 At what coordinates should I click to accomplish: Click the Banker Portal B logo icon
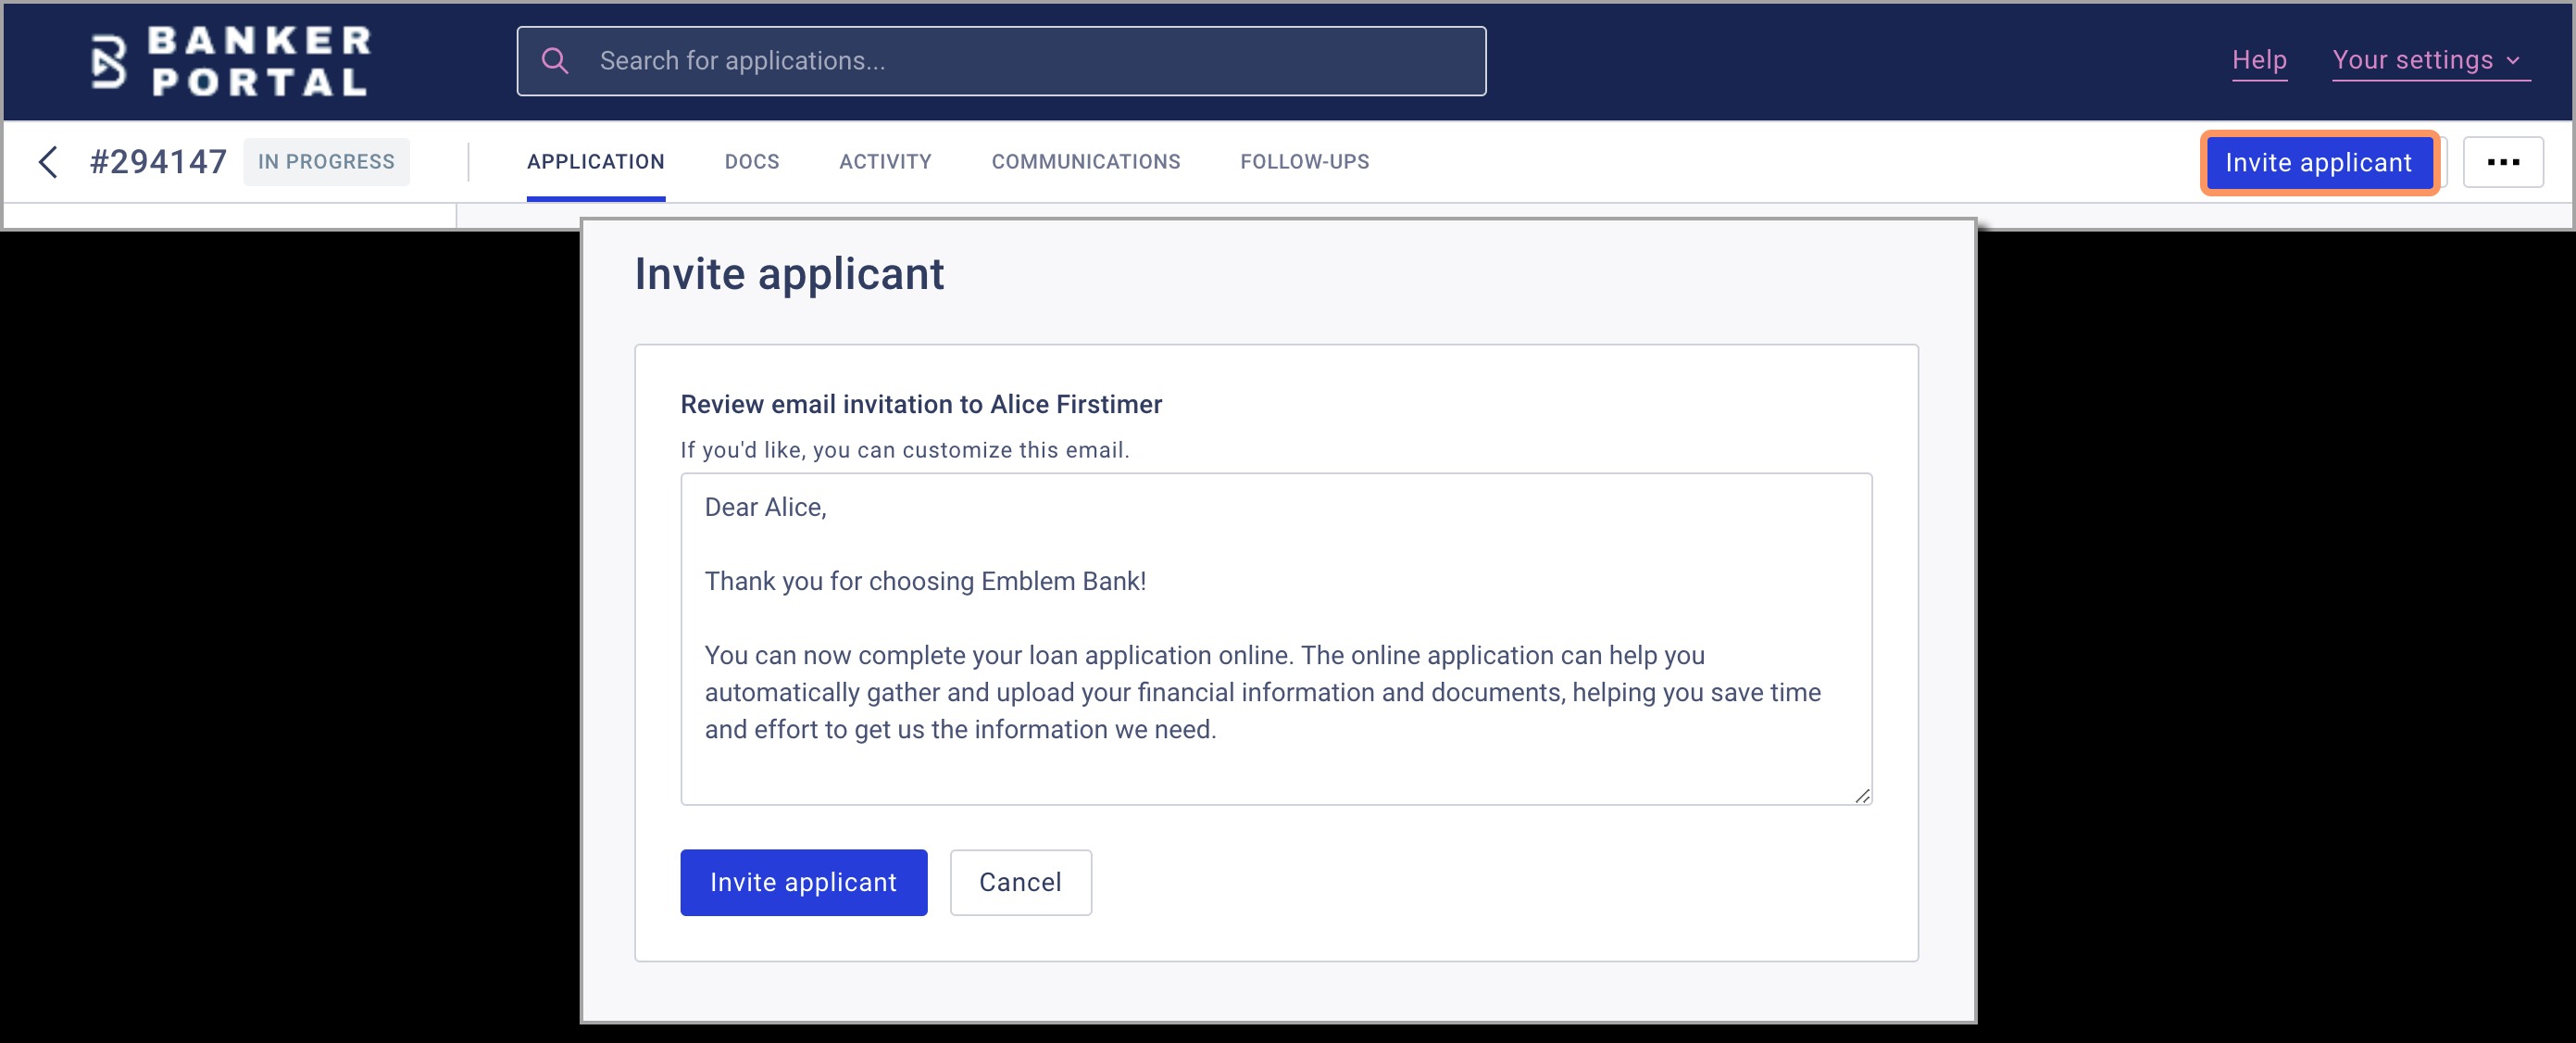tap(108, 62)
